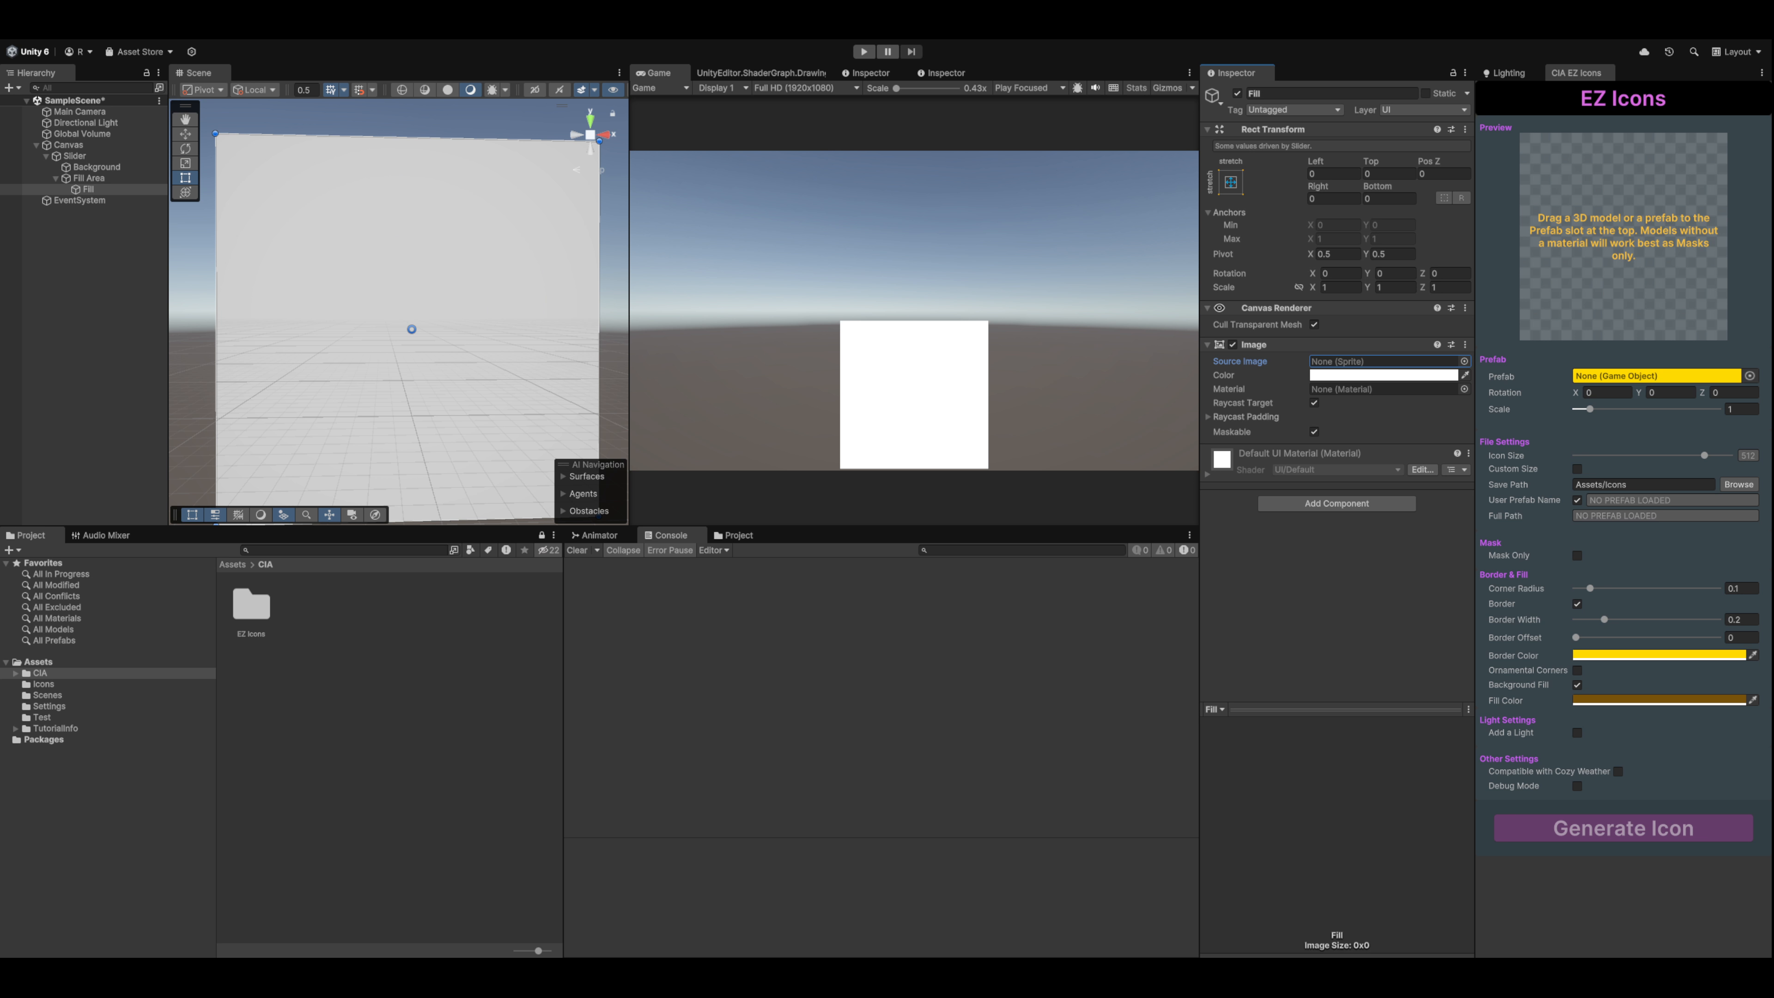Click the Border Color swatch
The width and height of the screenshot is (1774, 998).
(1659, 656)
